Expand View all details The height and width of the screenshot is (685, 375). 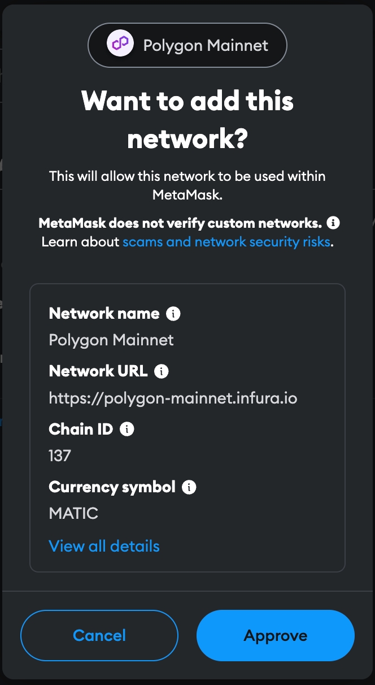pos(104,546)
